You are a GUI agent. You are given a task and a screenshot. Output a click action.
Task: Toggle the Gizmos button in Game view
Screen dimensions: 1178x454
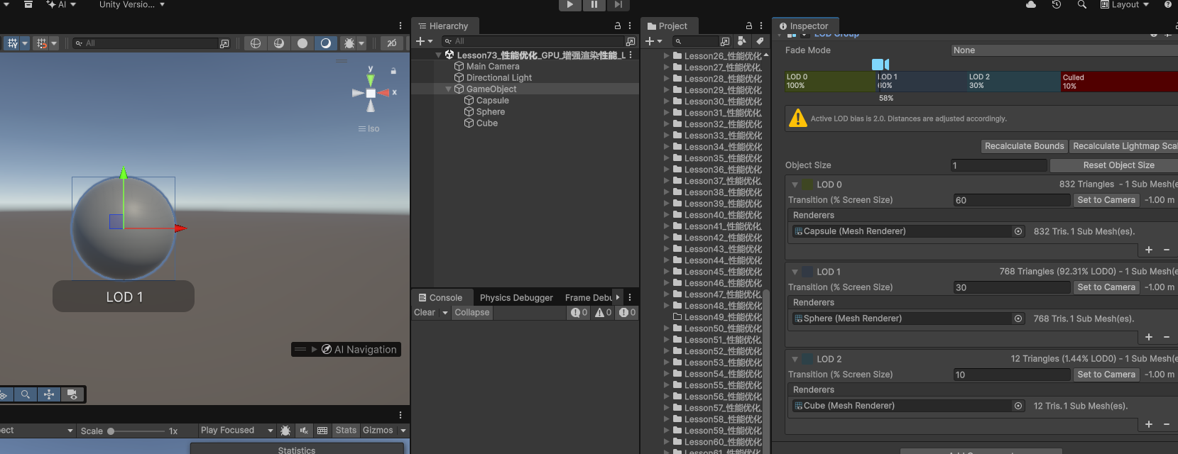pos(378,431)
